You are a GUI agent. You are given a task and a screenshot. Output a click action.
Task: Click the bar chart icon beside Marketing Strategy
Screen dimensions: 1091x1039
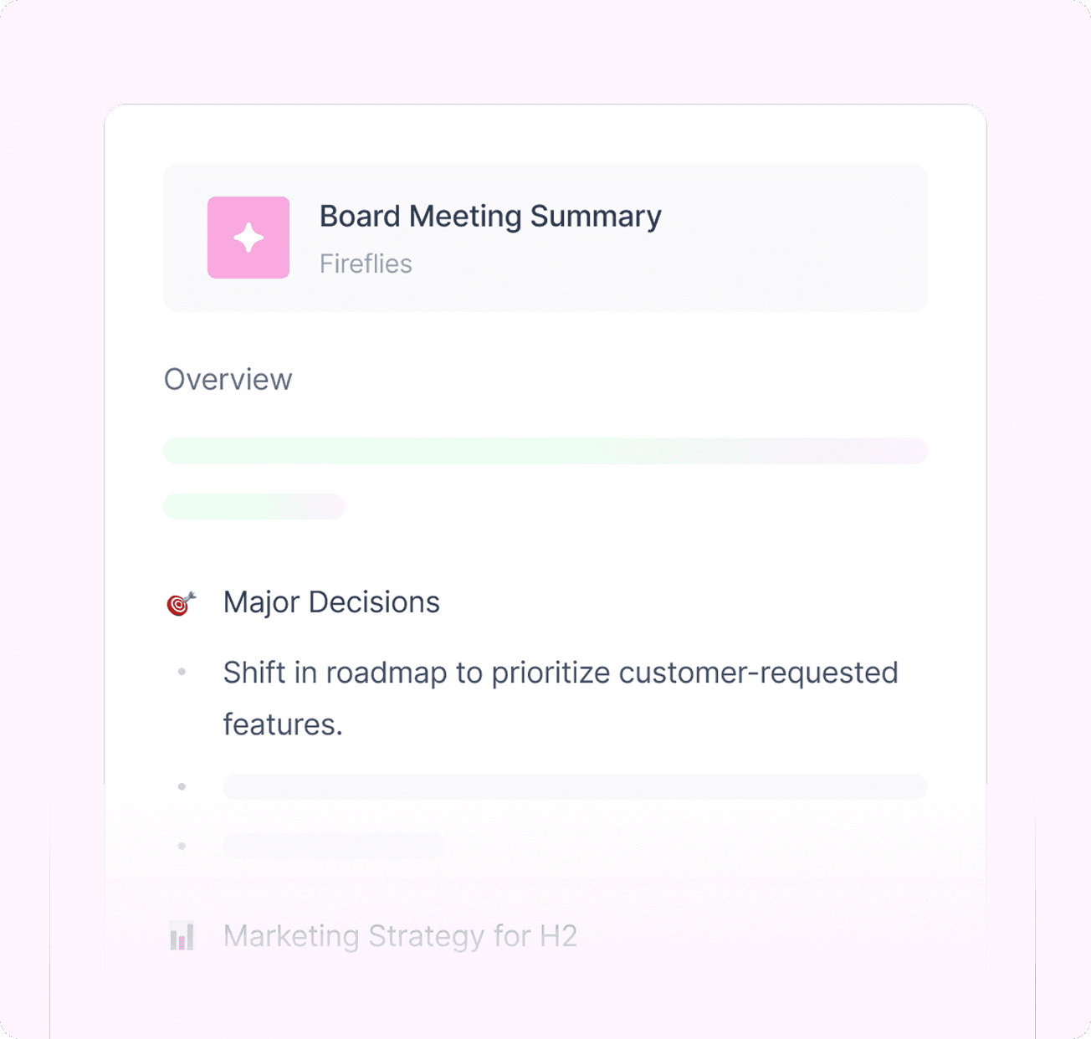tap(182, 936)
